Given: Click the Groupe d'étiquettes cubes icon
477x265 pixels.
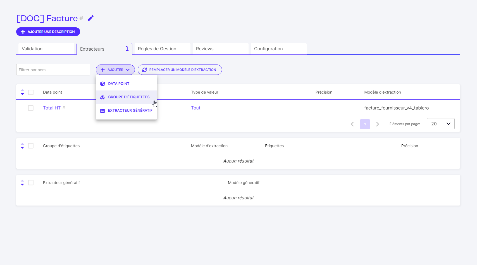Looking at the screenshot, I should pyautogui.click(x=102, y=97).
